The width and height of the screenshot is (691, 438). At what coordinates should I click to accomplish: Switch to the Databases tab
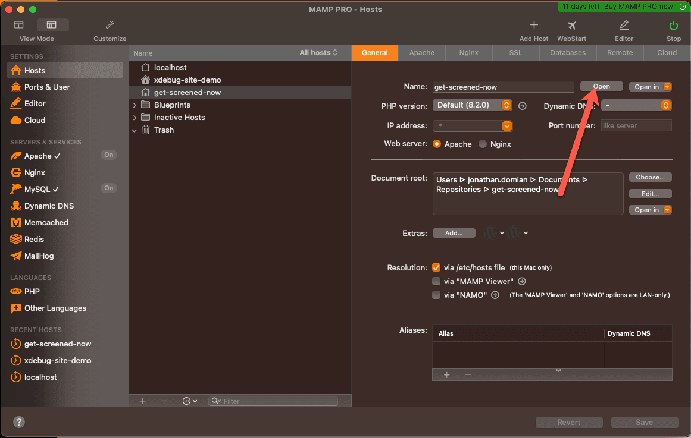click(567, 52)
